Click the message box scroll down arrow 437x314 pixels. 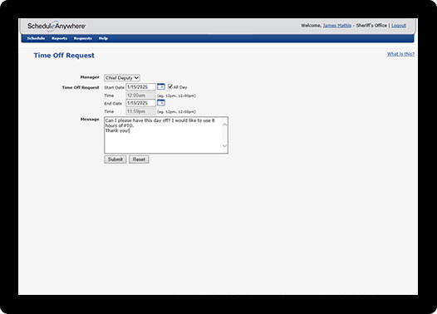(224, 146)
